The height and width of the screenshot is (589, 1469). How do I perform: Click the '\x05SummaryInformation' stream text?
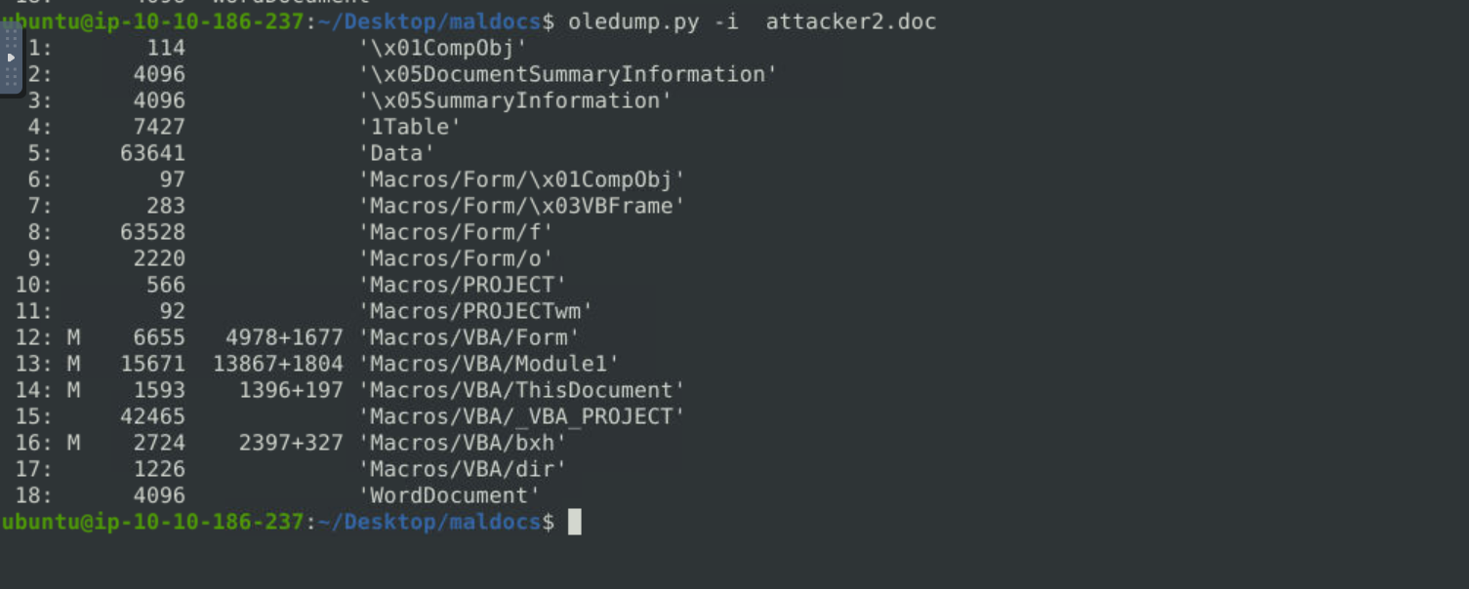pyautogui.click(x=515, y=100)
